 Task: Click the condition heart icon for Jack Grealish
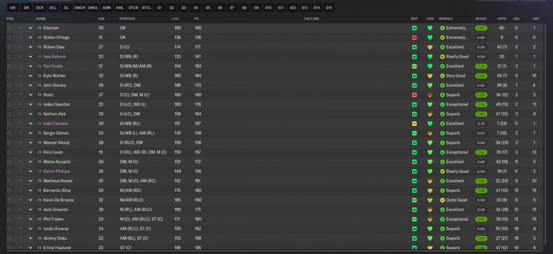tap(430, 210)
